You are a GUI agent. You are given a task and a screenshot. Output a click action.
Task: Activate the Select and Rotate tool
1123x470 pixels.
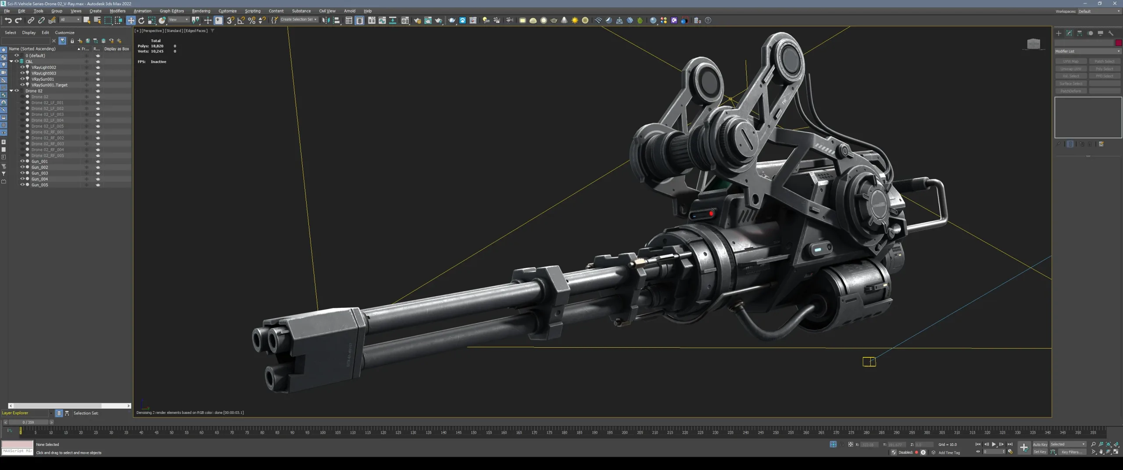pyautogui.click(x=141, y=20)
